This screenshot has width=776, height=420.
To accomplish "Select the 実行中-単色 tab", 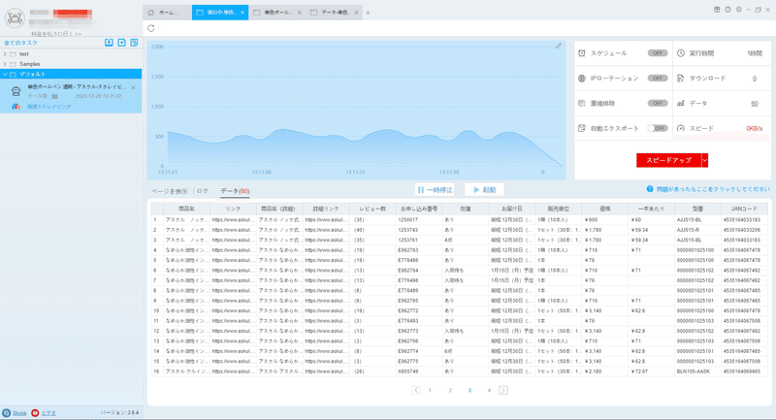I will [220, 13].
